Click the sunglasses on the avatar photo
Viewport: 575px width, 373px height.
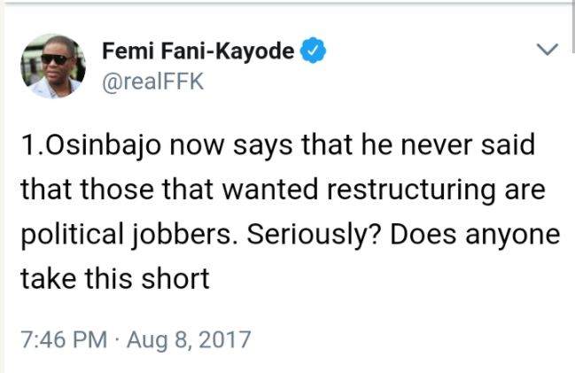pos(55,59)
